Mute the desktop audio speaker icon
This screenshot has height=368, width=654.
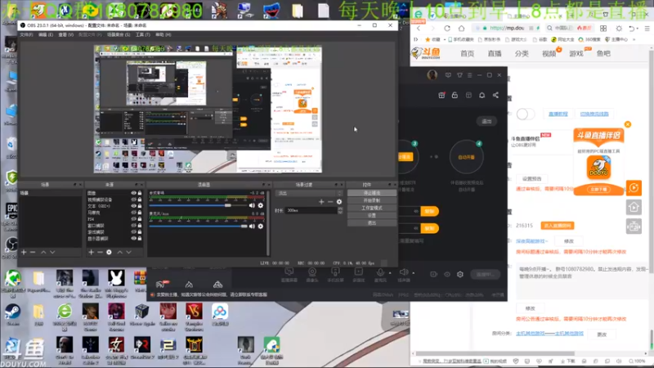pos(252,205)
